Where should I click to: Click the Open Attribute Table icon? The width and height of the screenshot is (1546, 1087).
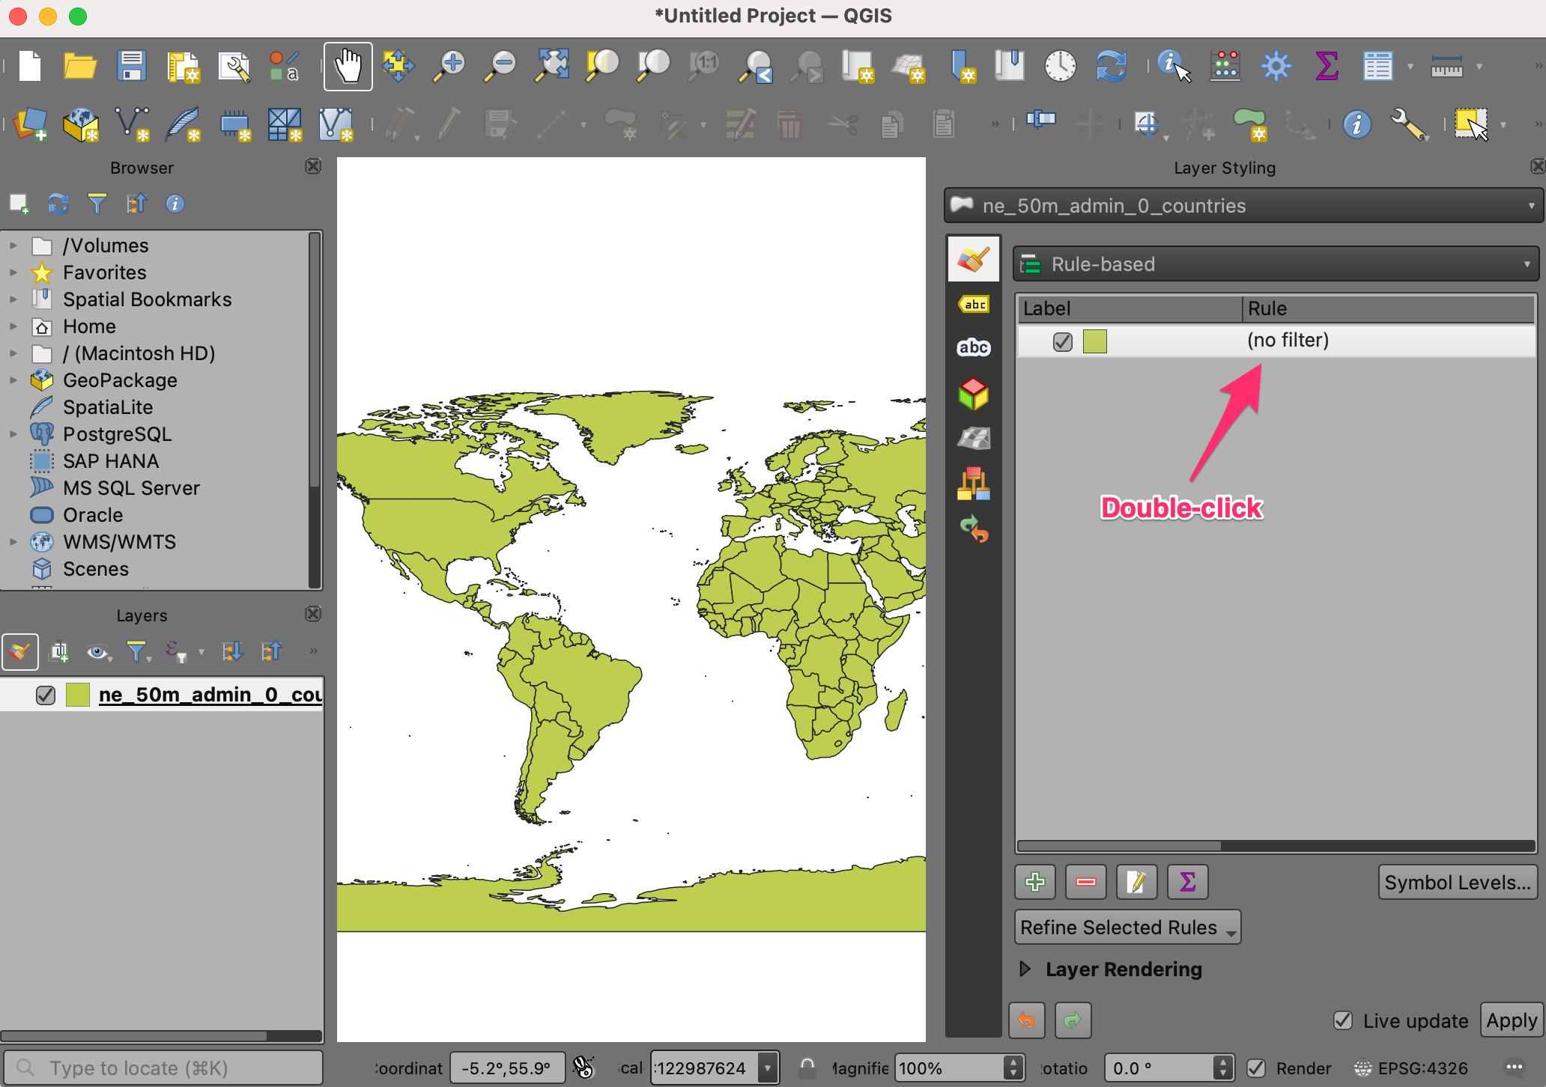pyautogui.click(x=1377, y=67)
